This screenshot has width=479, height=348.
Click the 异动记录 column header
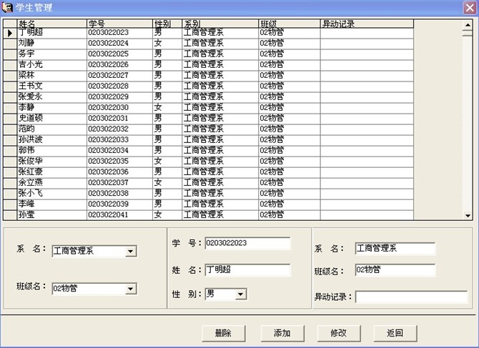point(367,24)
